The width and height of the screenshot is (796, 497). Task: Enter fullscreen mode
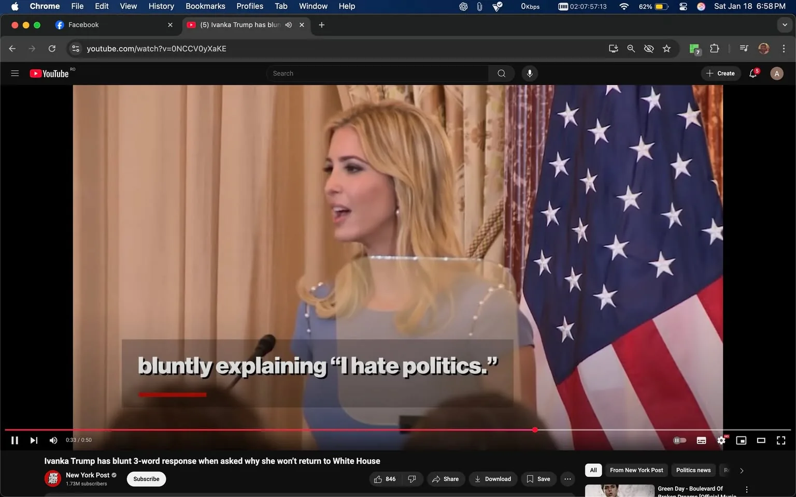coord(780,440)
